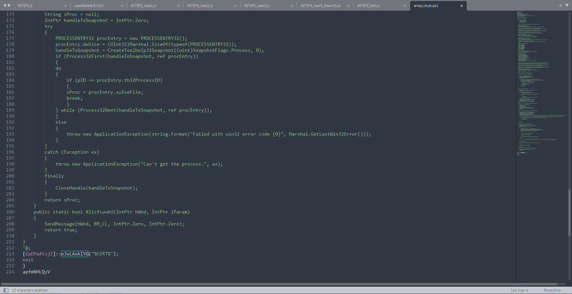Open the tab list dropdown arrow
The image size is (572, 294).
567,5
